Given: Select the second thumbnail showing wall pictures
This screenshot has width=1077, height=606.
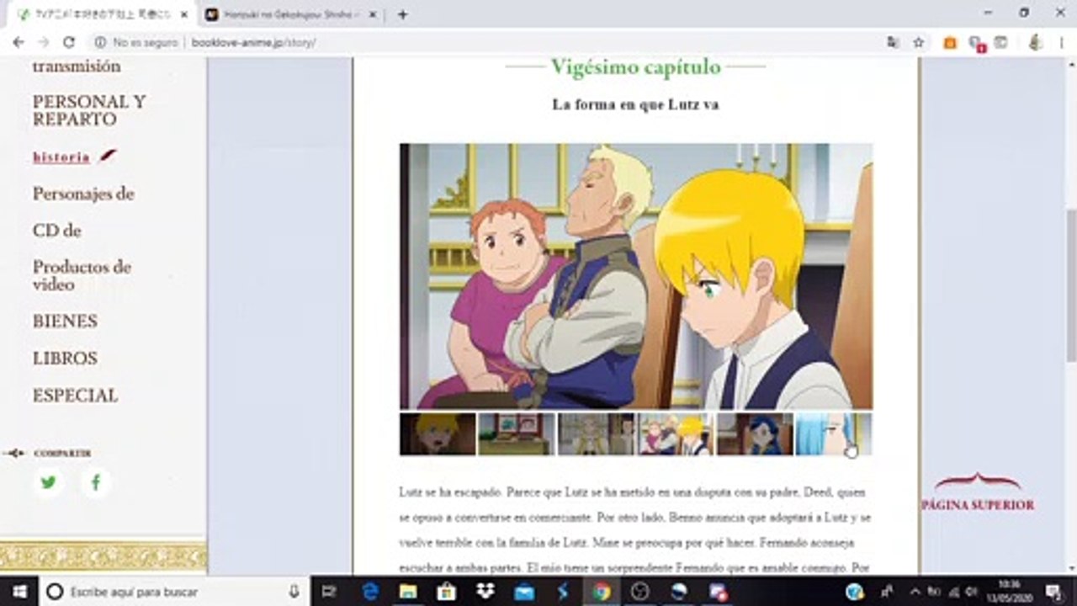Looking at the screenshot, I should (517, 433).
